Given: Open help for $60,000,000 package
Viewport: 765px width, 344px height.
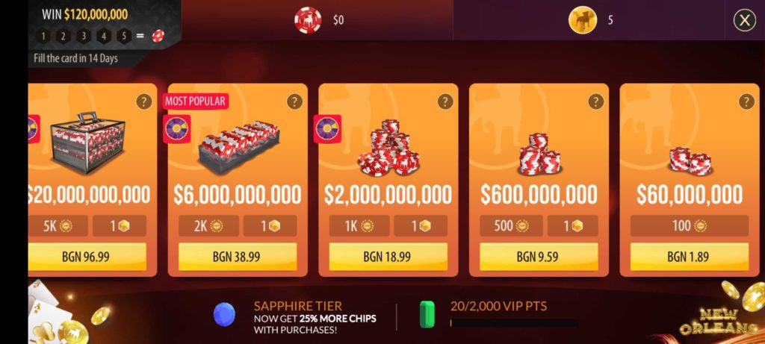Looking at the screenshot, I should tap(746, 101).
